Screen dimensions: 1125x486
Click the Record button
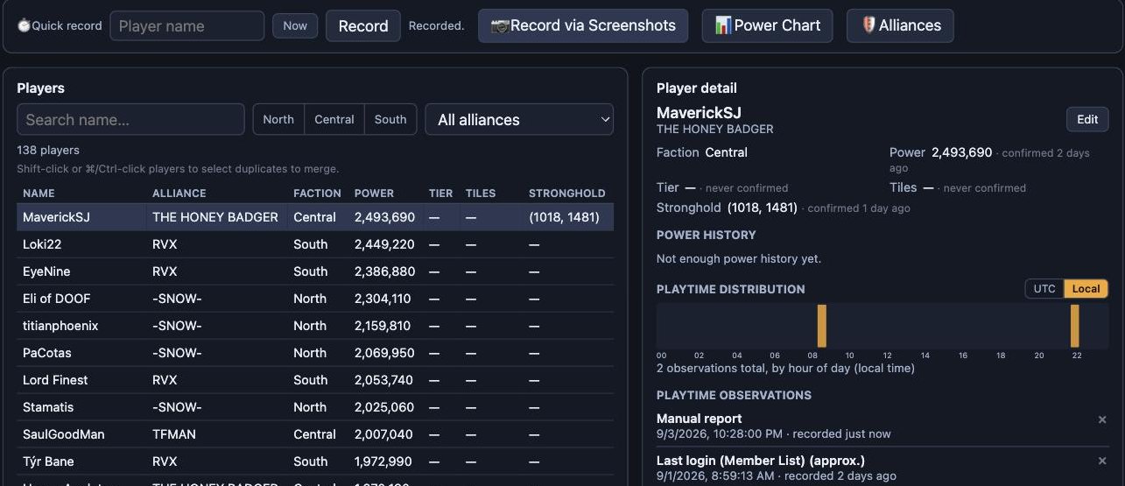[363, 26]
